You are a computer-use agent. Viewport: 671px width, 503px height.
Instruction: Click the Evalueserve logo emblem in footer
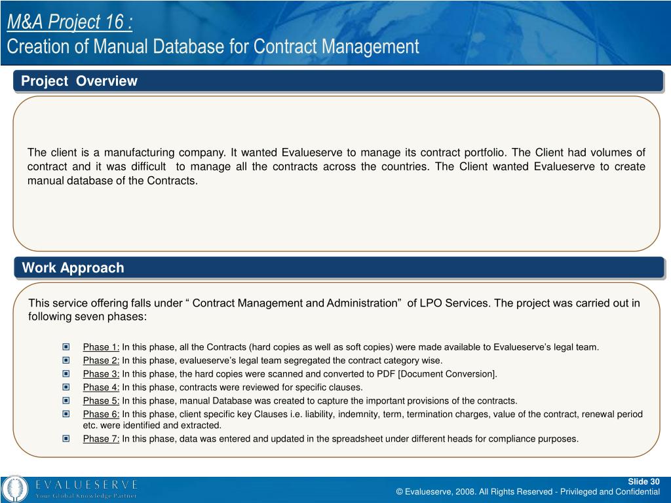(14, 489)
